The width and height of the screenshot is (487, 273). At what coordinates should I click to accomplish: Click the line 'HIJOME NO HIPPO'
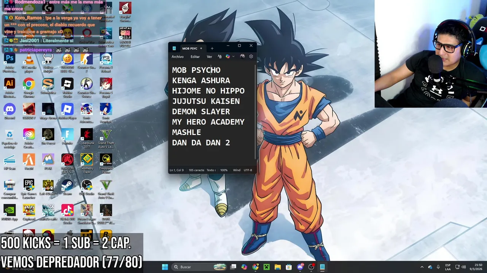208,91
